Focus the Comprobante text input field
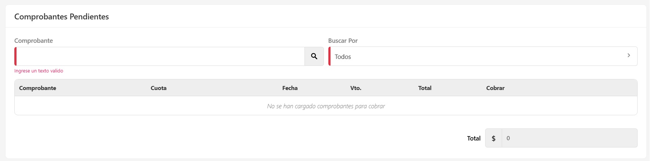 coord(160,56)
